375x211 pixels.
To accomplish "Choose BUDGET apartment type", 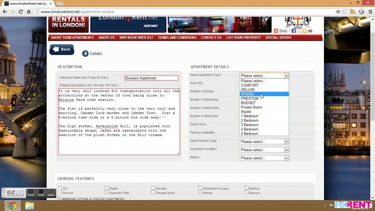I will (x=264, y=103).
